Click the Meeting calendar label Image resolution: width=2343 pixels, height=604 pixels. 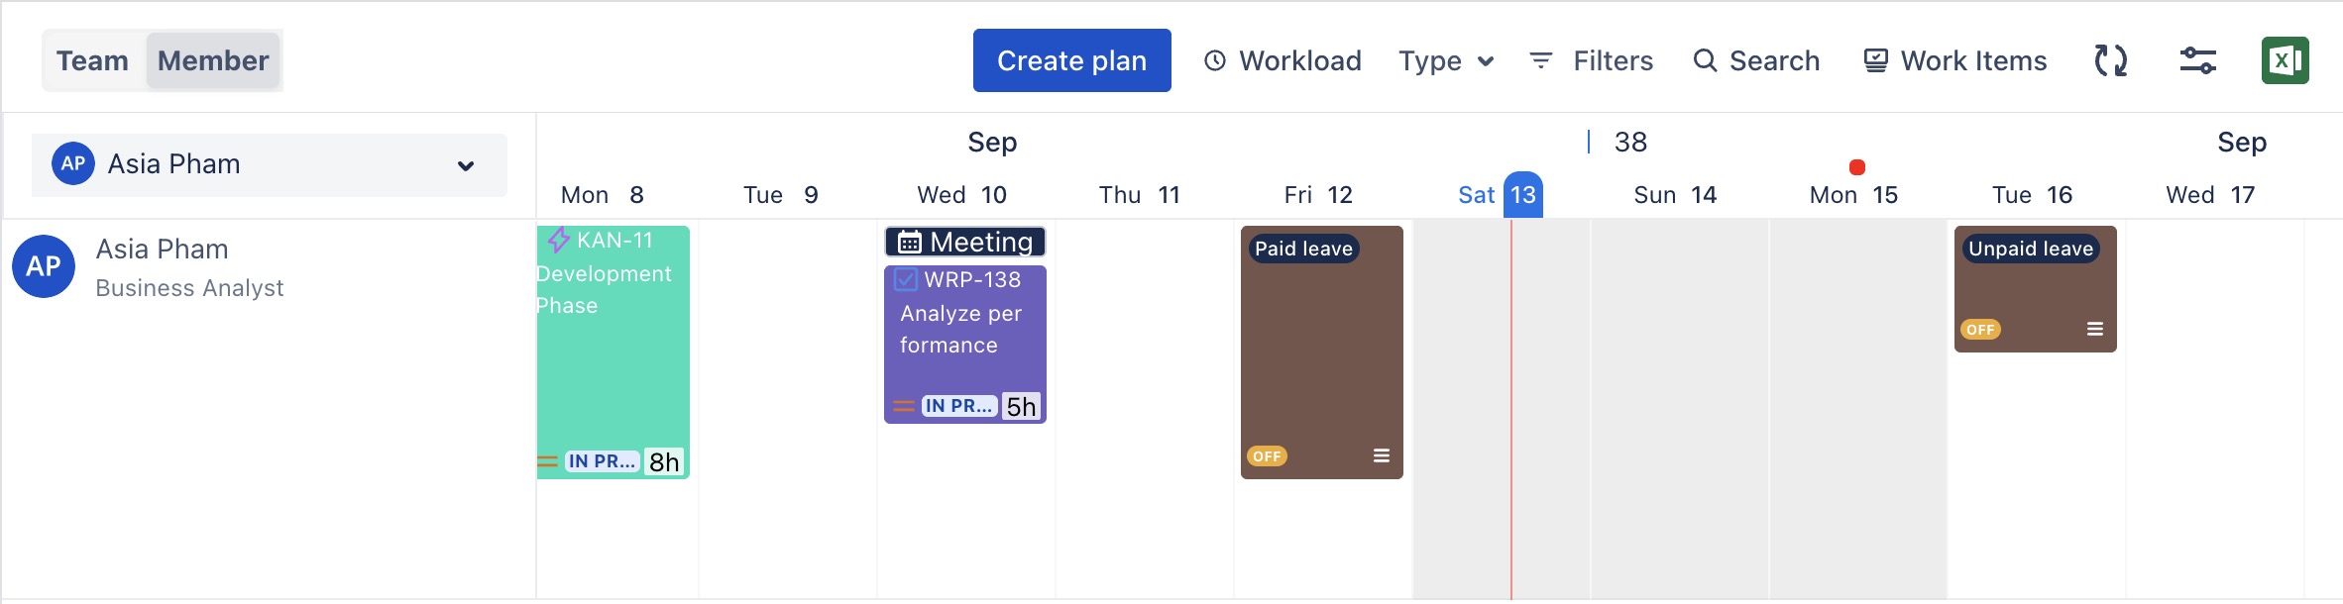click(x=965, y=242)
